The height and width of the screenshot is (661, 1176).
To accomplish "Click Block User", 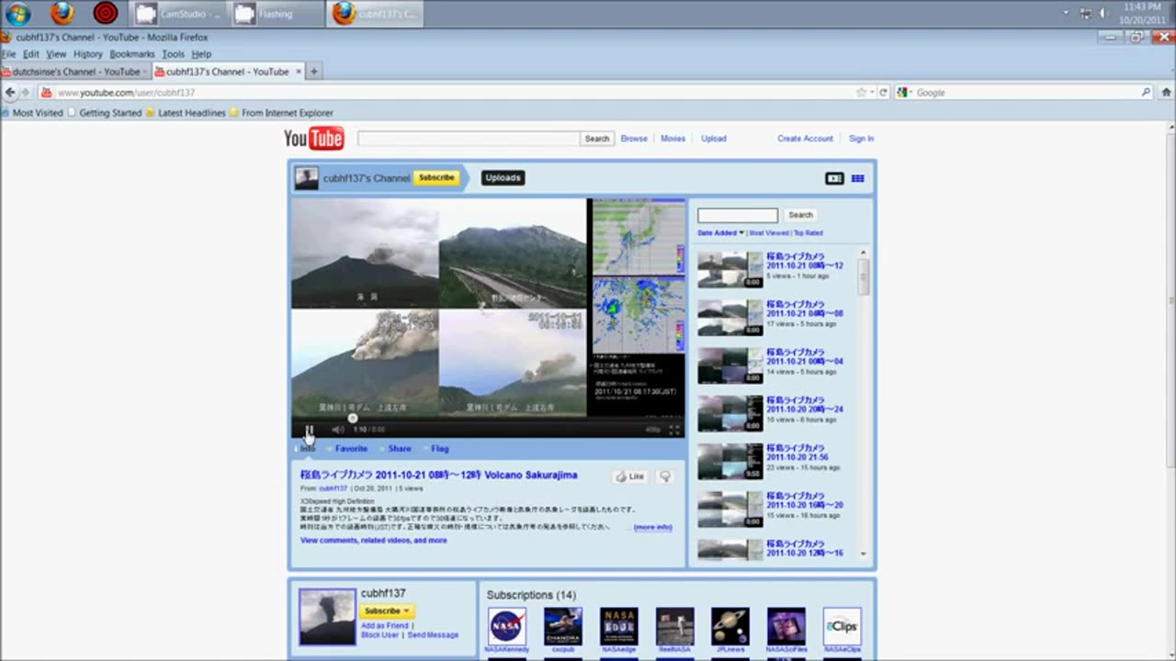I will click(x=379, y=635).
